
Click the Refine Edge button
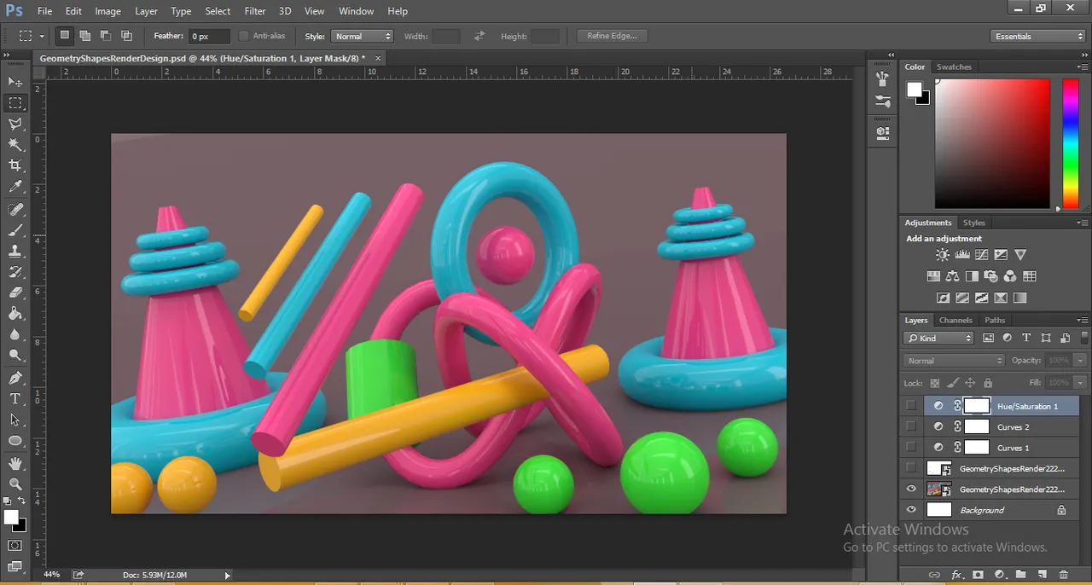coord(613,36)
